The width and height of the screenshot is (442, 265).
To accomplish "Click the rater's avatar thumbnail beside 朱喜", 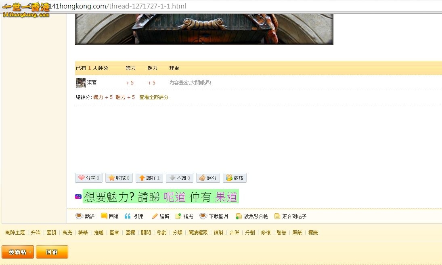I will tap(80, 82).
